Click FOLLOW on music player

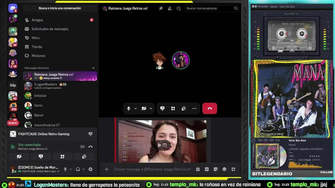tap(326, 172)
